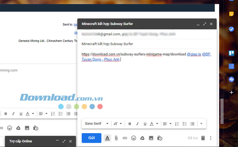Open Google Tasks in side panel
238x147 pixels.
[x=231, y=29]
